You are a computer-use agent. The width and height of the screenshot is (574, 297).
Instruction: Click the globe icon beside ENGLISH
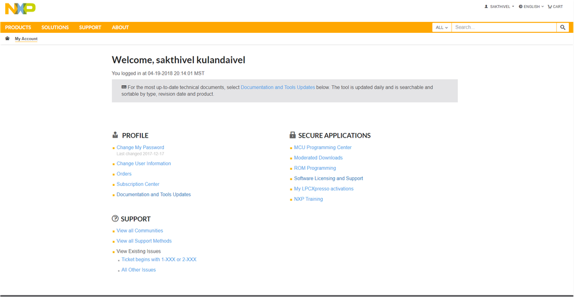[x=521, y=6]
